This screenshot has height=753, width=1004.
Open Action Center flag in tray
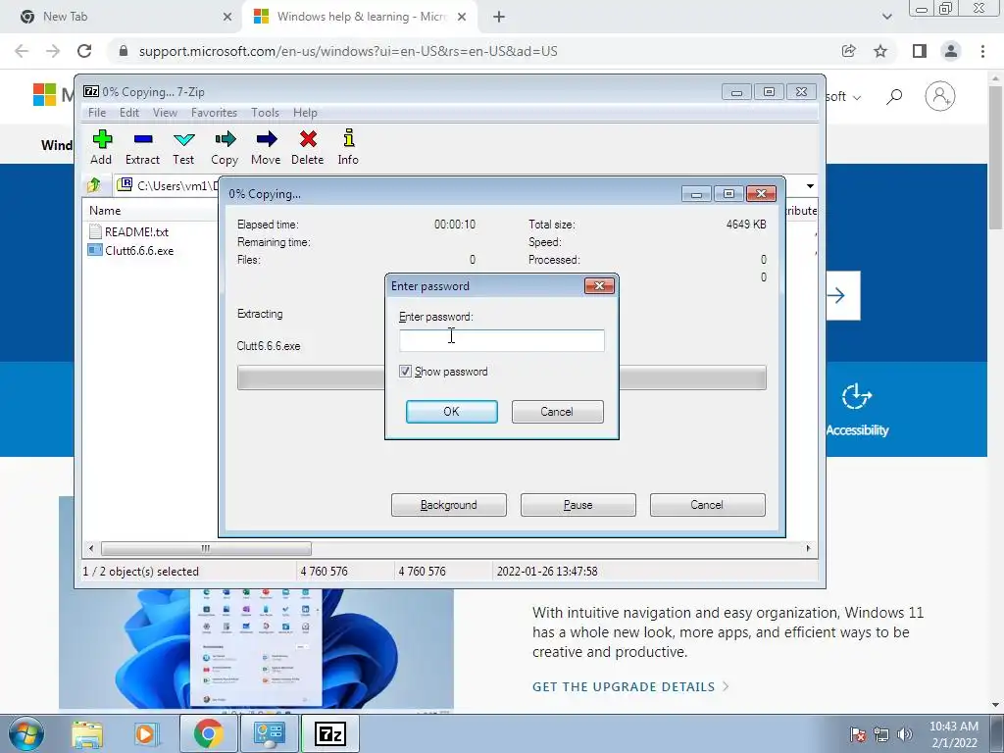858,734
